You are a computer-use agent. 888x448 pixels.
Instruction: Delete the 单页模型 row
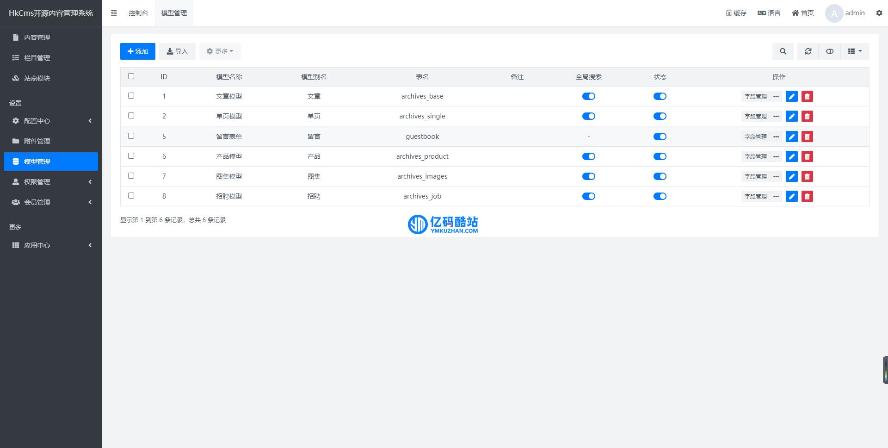(807, 116)
